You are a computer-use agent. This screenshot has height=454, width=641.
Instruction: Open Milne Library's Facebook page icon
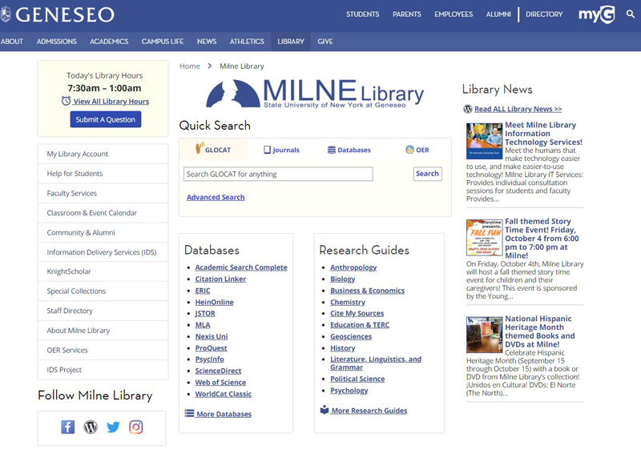68,427
